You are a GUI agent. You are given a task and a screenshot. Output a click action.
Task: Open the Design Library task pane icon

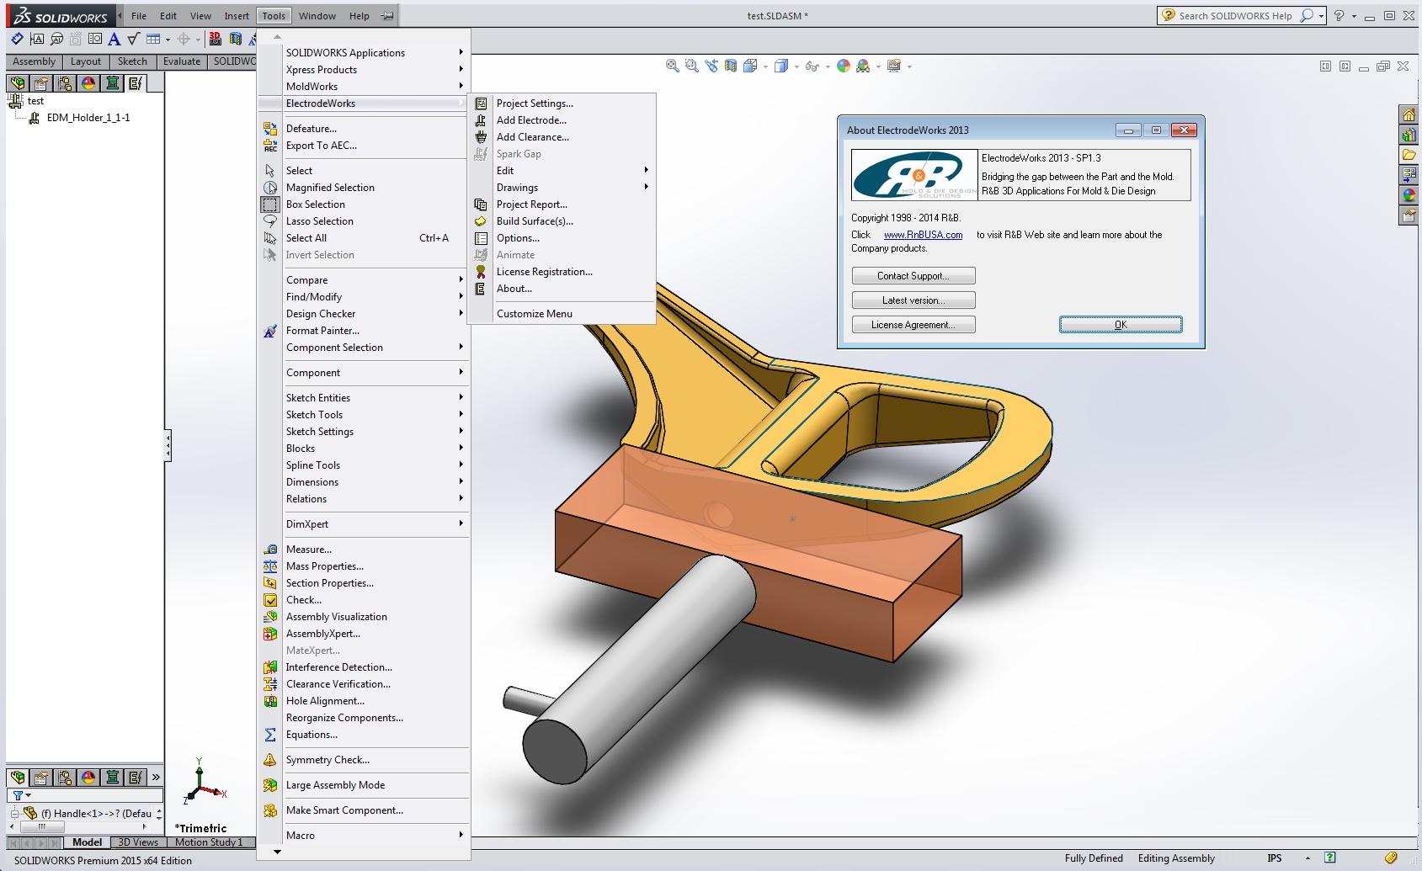click(x=1409, y=135)
